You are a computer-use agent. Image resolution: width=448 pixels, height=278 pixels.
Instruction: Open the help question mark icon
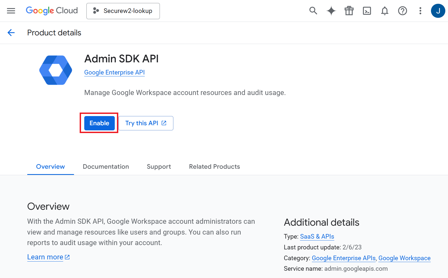402,11
